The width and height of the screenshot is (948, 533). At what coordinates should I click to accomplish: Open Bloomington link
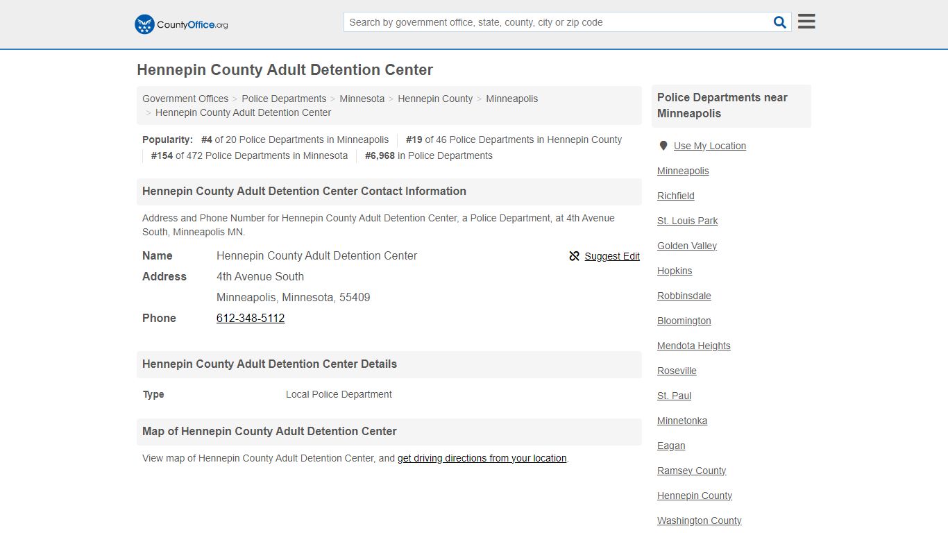click(684, 321)
